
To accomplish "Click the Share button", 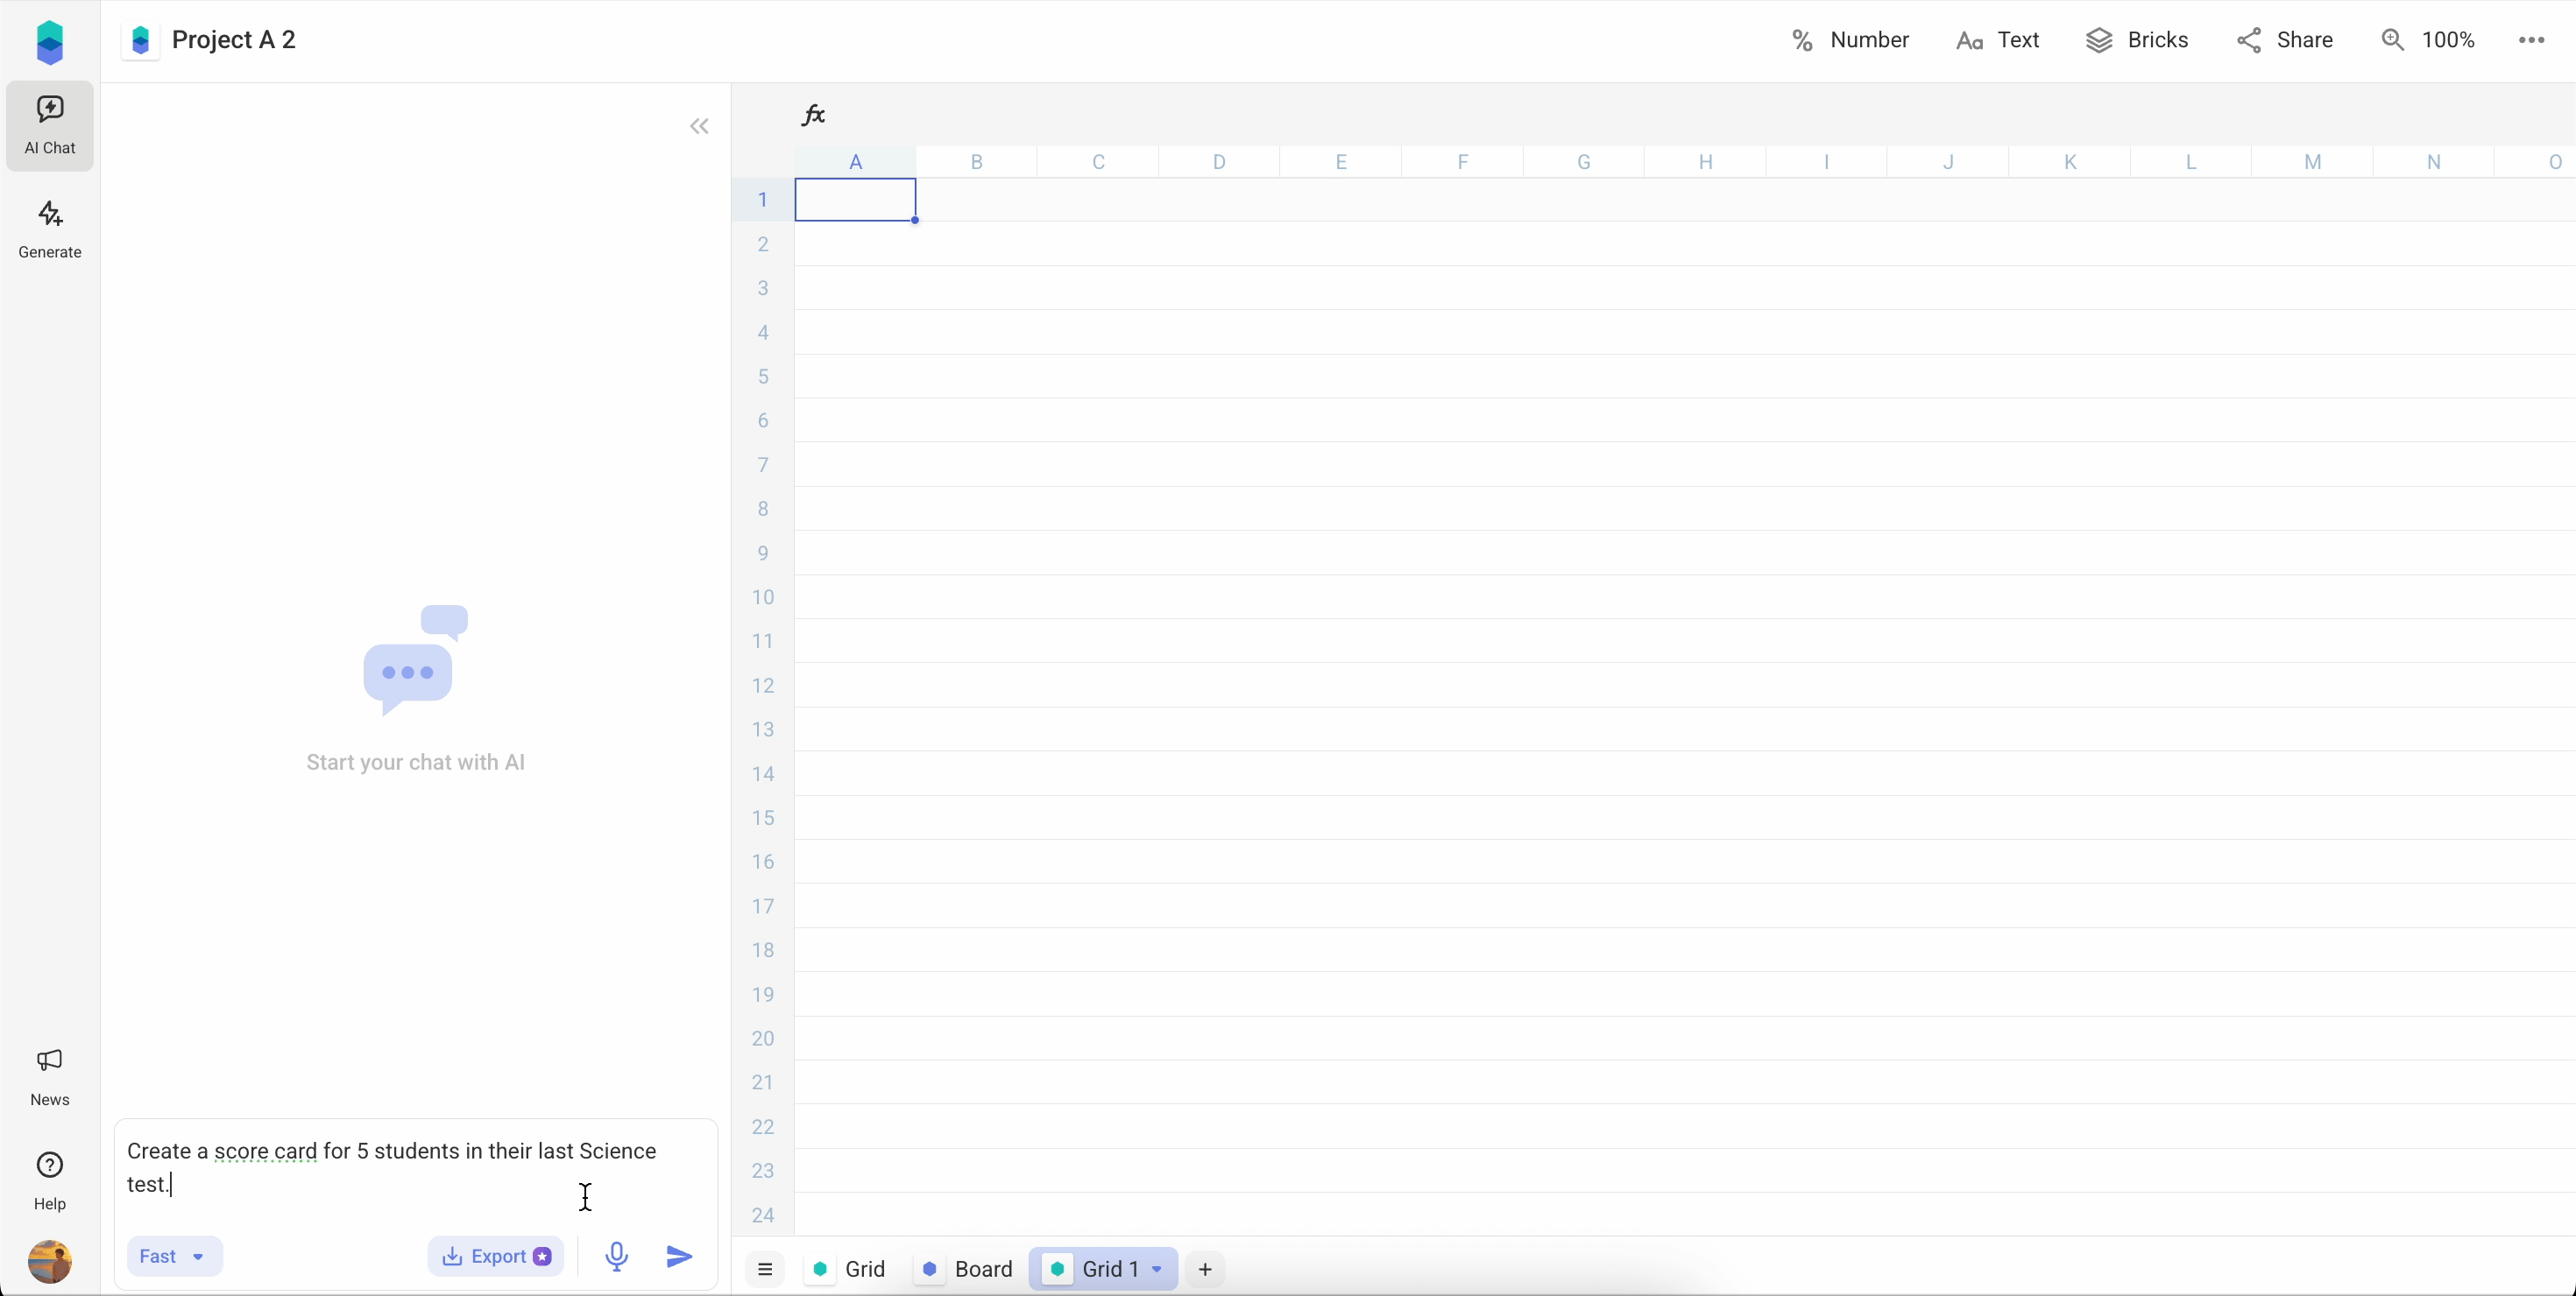I will [x=2285, y=40].
